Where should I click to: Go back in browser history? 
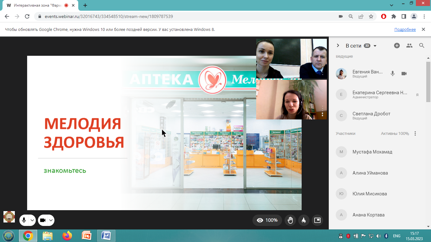click(x=7, y=16)
